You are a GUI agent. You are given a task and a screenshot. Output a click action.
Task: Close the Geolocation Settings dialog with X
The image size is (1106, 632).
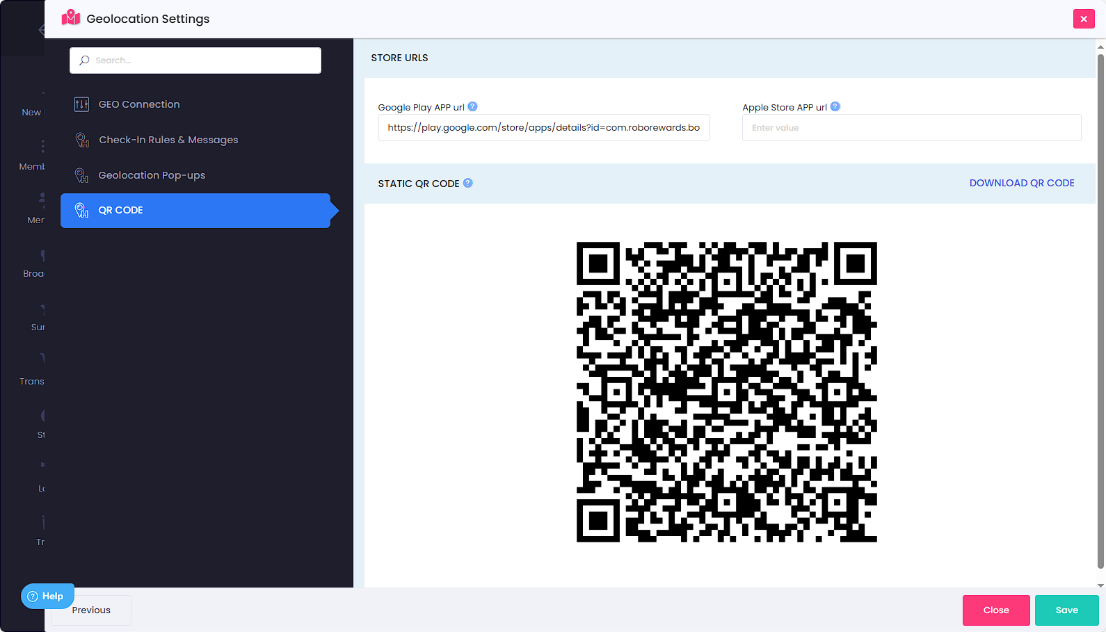1084,19
